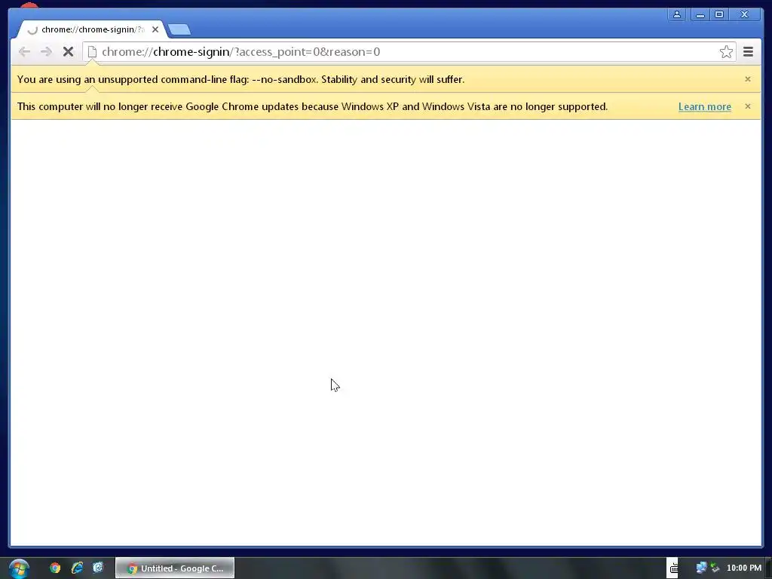772x579 pixels.
Task: Select the chrome://chrome-signin tab
Action: click(x=91, y=29)
